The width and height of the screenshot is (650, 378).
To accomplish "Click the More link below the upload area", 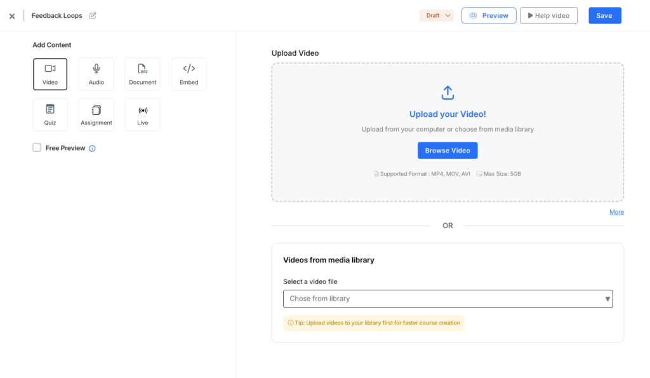I will (616, 212).
